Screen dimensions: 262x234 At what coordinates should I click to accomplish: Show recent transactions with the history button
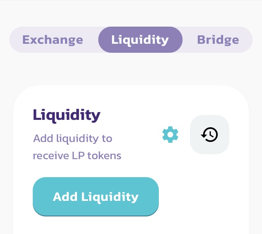click(x=210, y=135)
